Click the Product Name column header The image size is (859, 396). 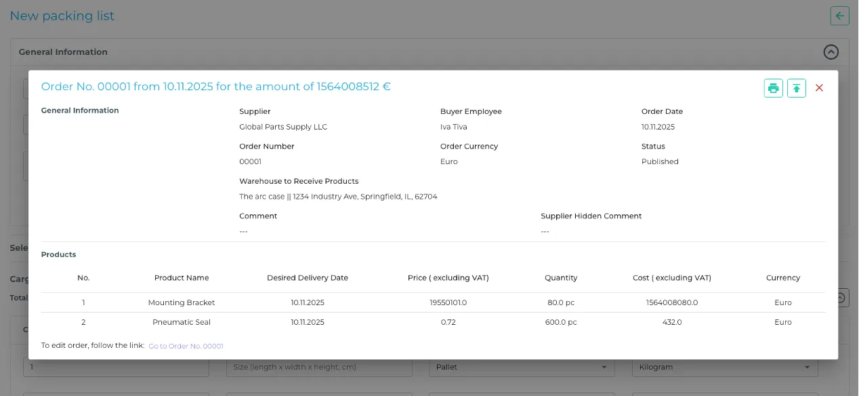coord(182,278)
